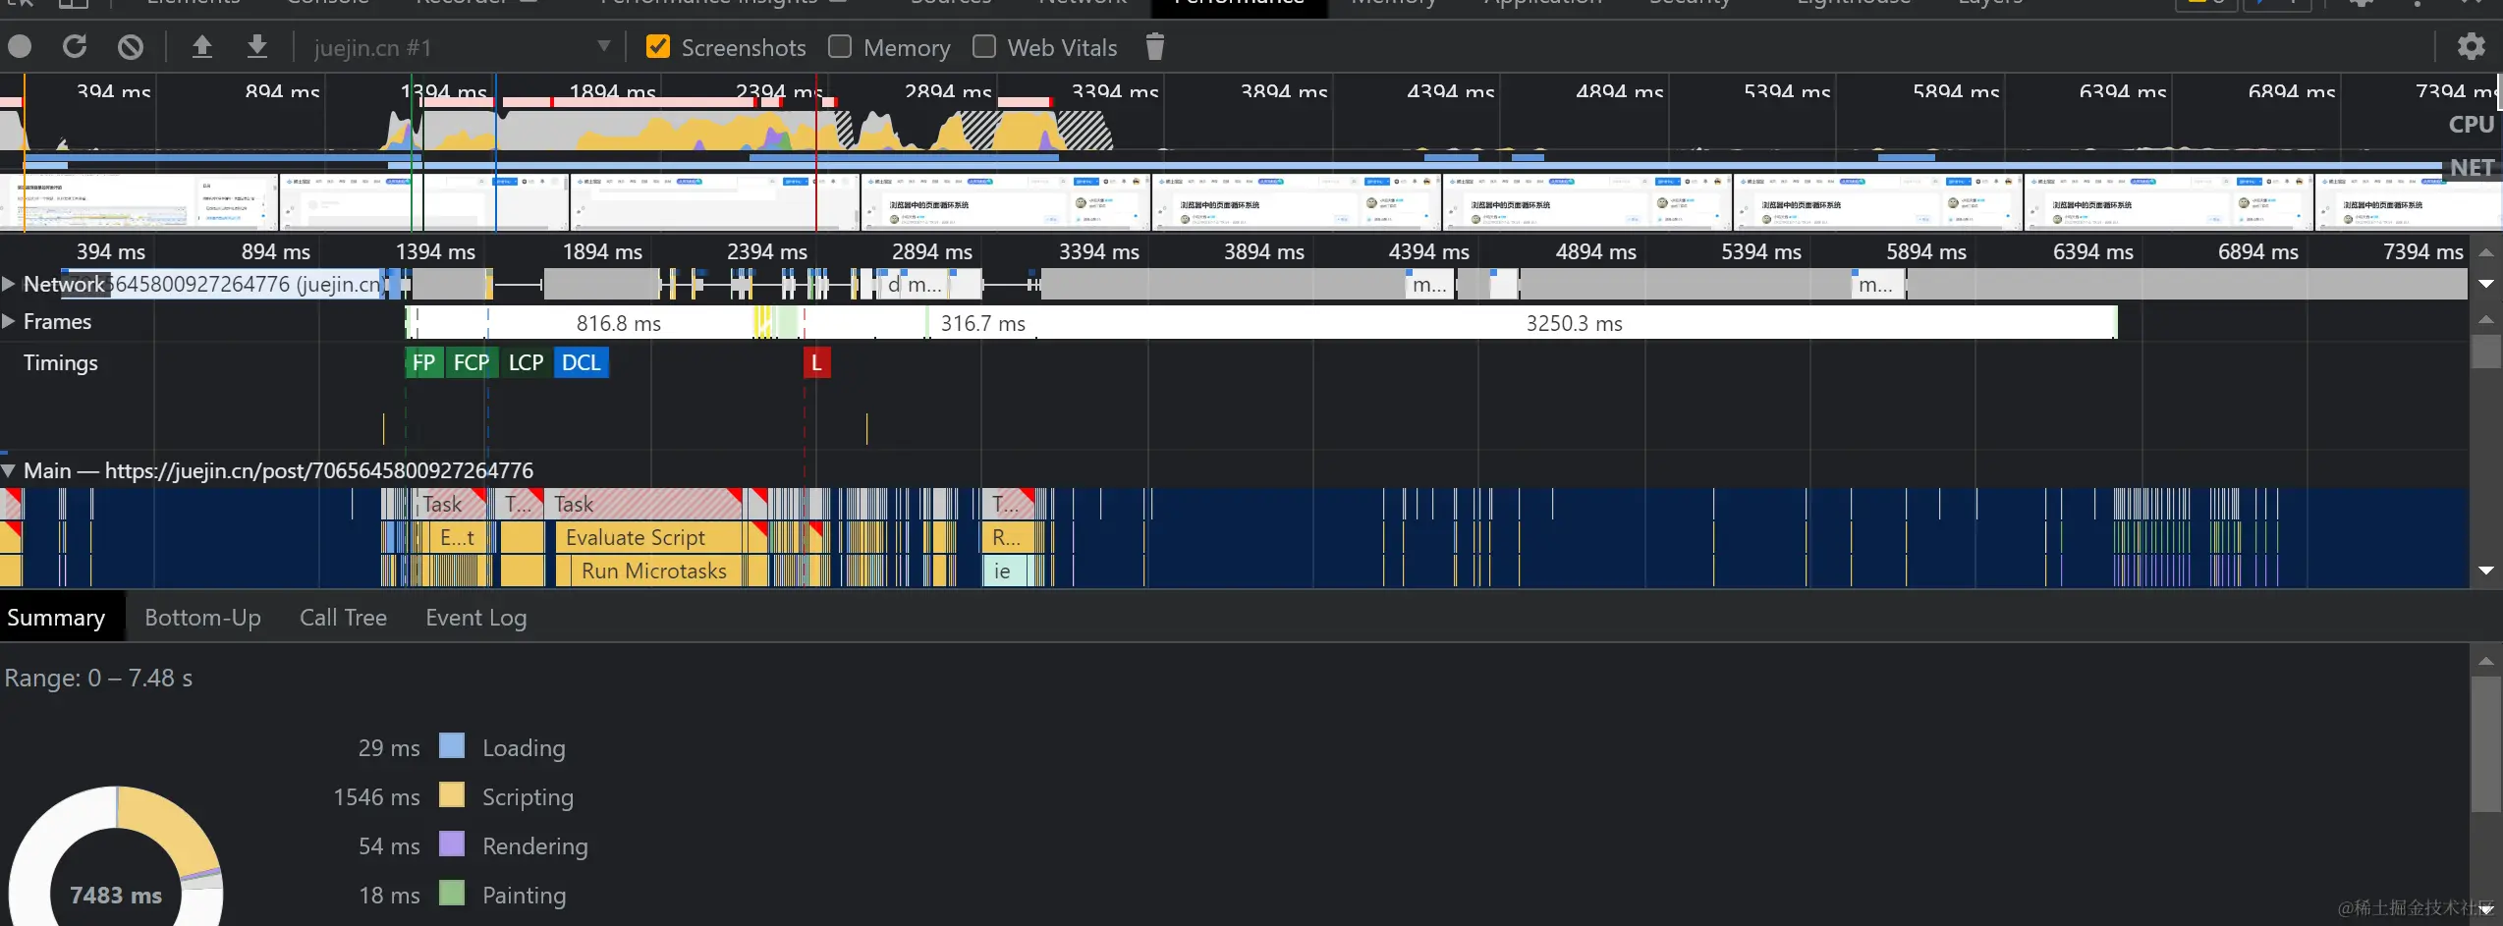Select the DCL timing marker
Image resolution: width=2503 pixels, height=926 pixels.
(x=582, y=363)
